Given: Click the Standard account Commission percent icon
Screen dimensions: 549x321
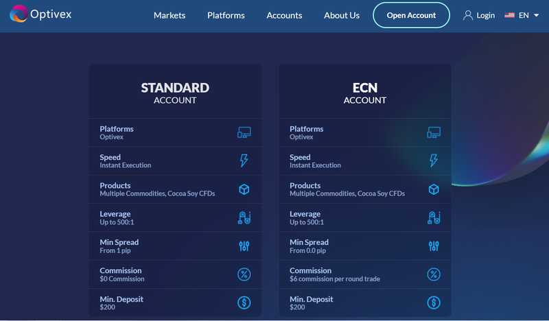Looking at the screenshot, I should (244, 274).
